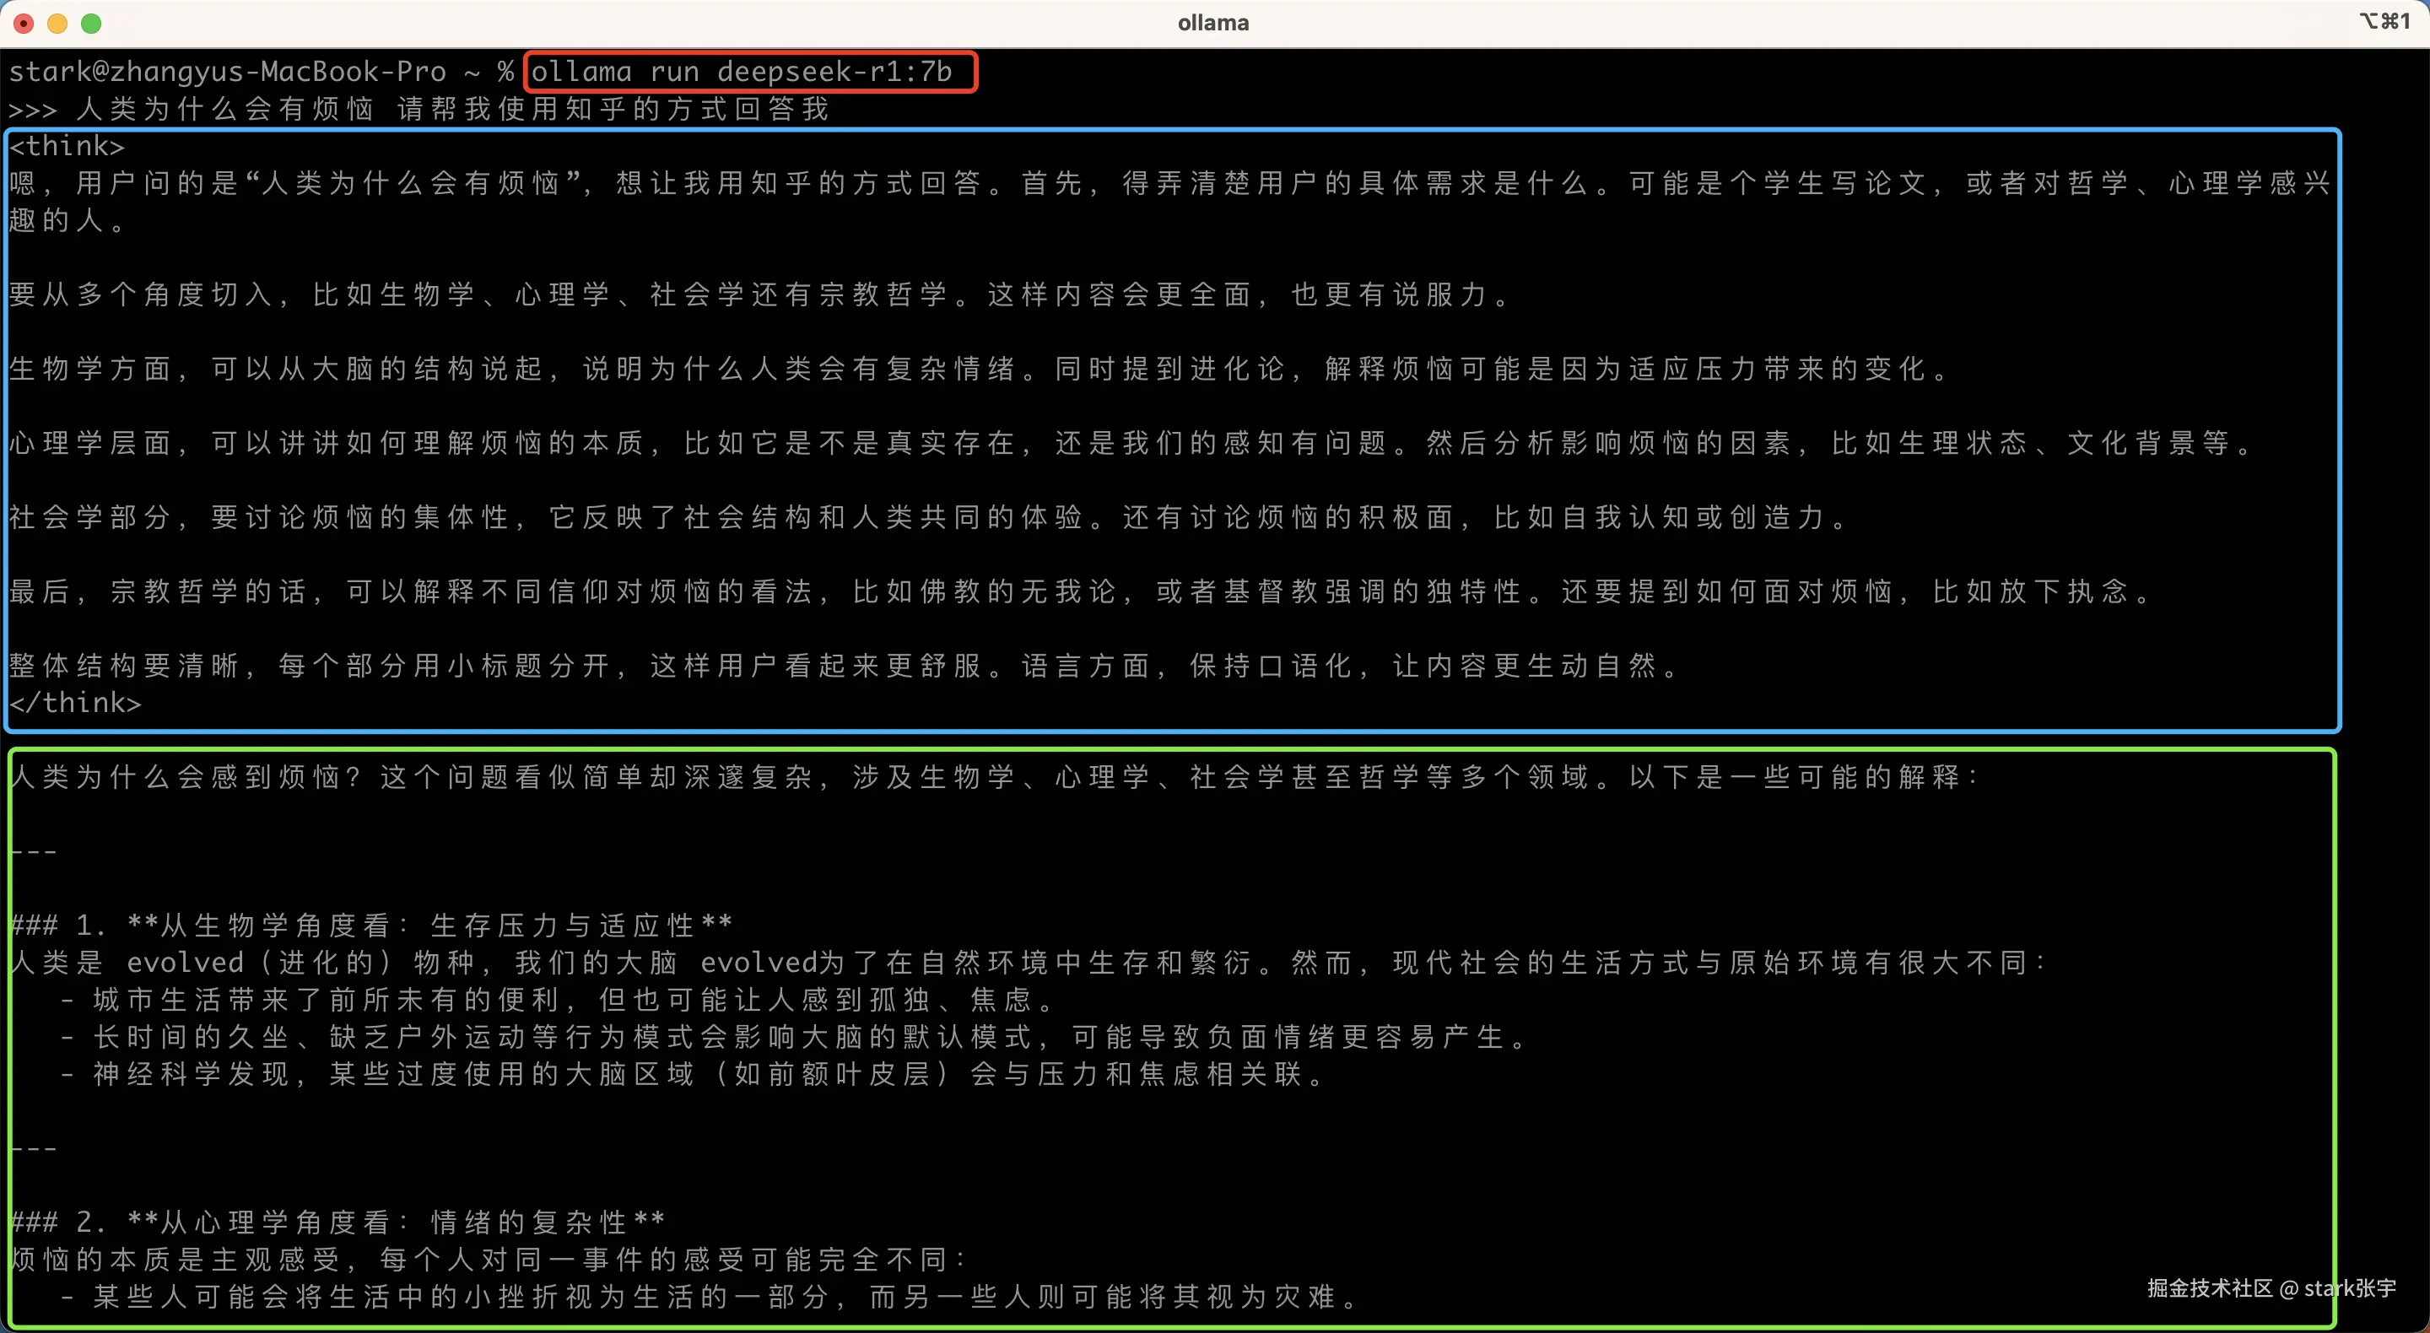The width and height of the screenshot is (2430, 1333).
Task: Click the yellow minimize window button
Action: pyautogui.click(x=57, y=24)
